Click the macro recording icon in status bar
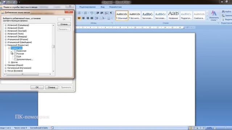This screenshot has width=232, height=130. click(52, 128)
